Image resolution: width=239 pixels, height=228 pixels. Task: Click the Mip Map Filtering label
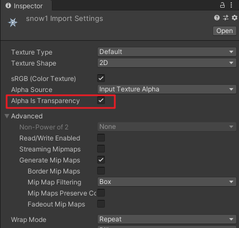click(55, 182)
